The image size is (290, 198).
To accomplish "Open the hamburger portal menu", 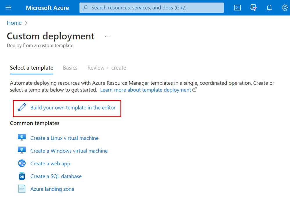I will click(x=8, y=8).
